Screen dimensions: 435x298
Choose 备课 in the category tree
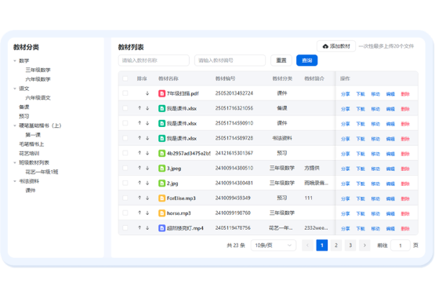[24, 107]
